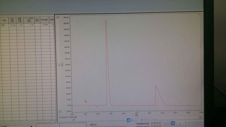Click the small red icon at chart corner

199,14
